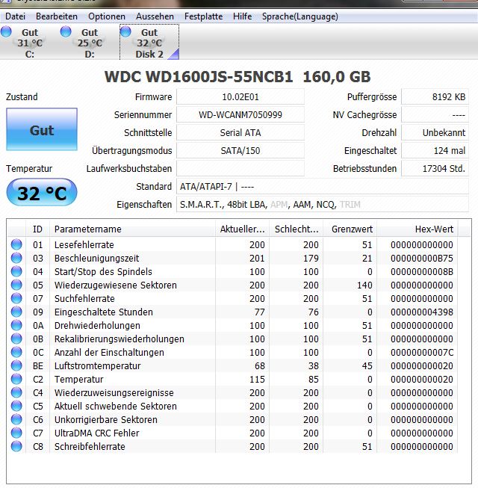
Task: Select hex value 00000000007C
Action: point(422,352)
